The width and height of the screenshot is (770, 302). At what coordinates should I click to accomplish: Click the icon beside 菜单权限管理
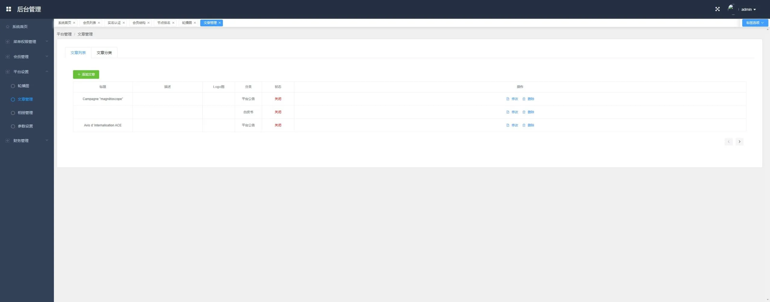[8, 42]
